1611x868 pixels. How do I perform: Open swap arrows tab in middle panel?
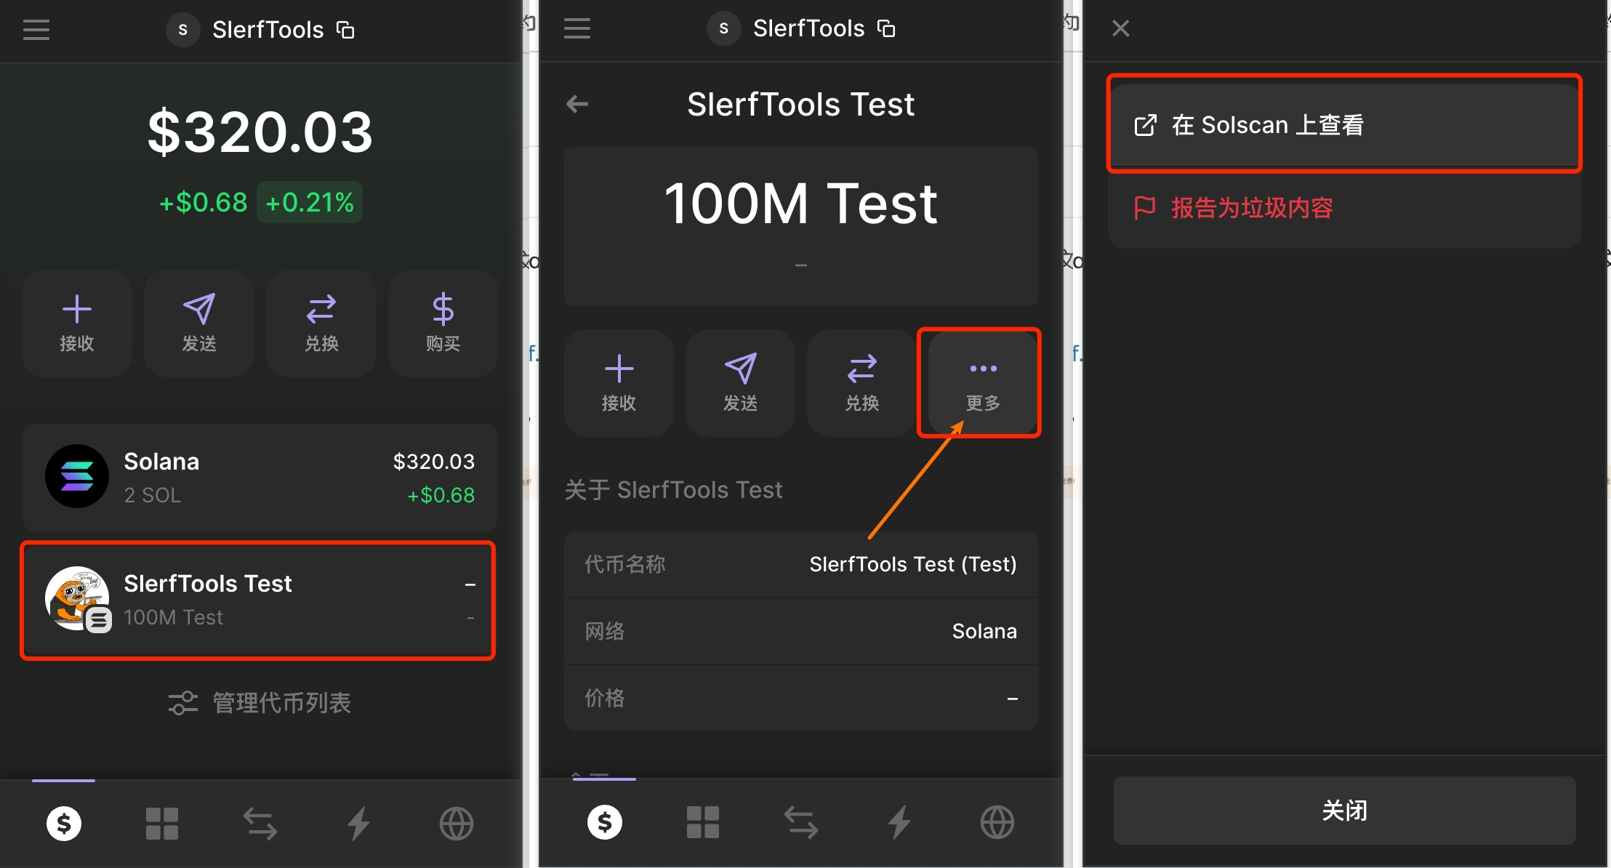pos(801,822)
